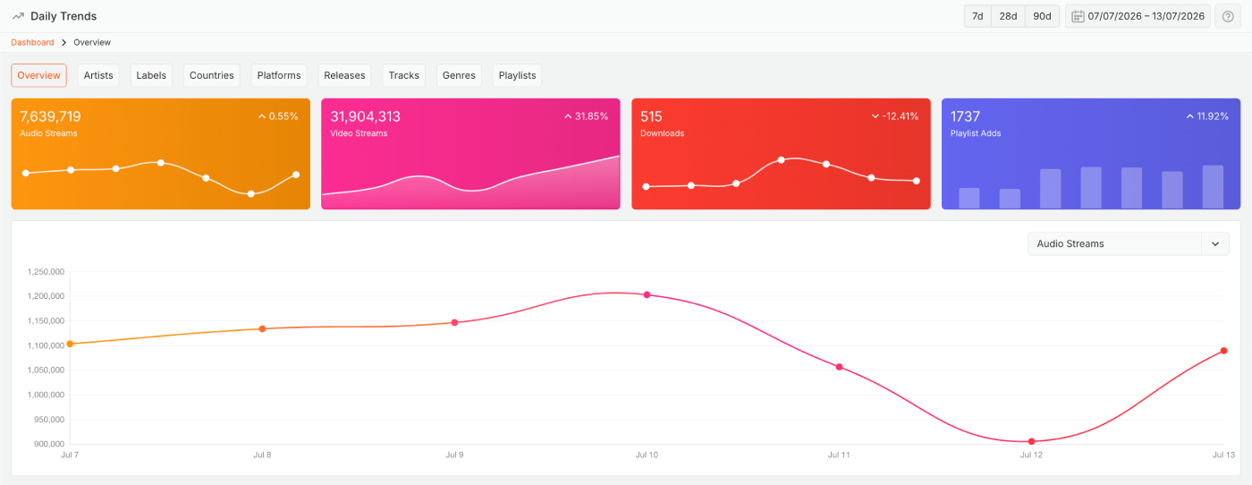Click the Video Streams up-arrow indicator

[568, 116]
